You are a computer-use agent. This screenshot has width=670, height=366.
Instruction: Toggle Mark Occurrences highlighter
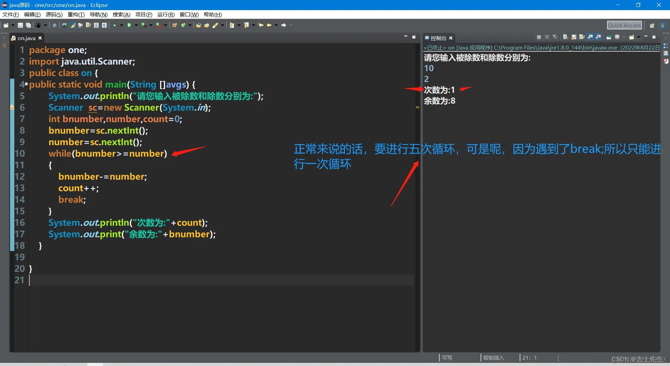click(72, 25)
